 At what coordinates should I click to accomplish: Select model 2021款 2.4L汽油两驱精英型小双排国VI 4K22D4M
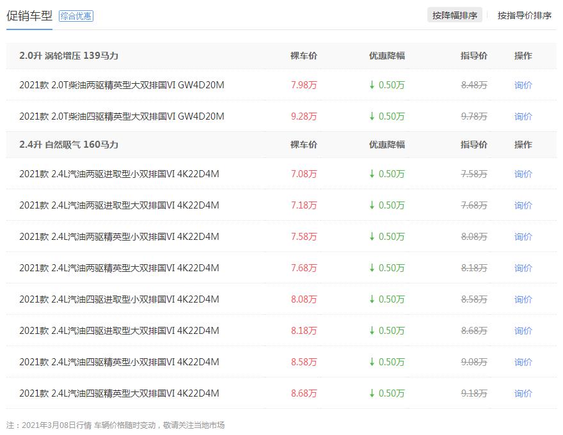tap(119, 237)
